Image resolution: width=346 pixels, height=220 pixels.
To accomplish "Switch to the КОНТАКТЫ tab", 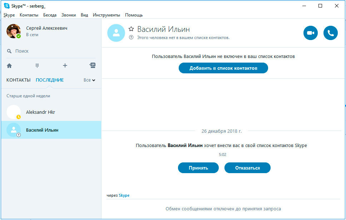I will pyautogui.click(x=18, y=80).
